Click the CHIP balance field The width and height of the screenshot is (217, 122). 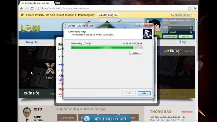tap(180, 28)
